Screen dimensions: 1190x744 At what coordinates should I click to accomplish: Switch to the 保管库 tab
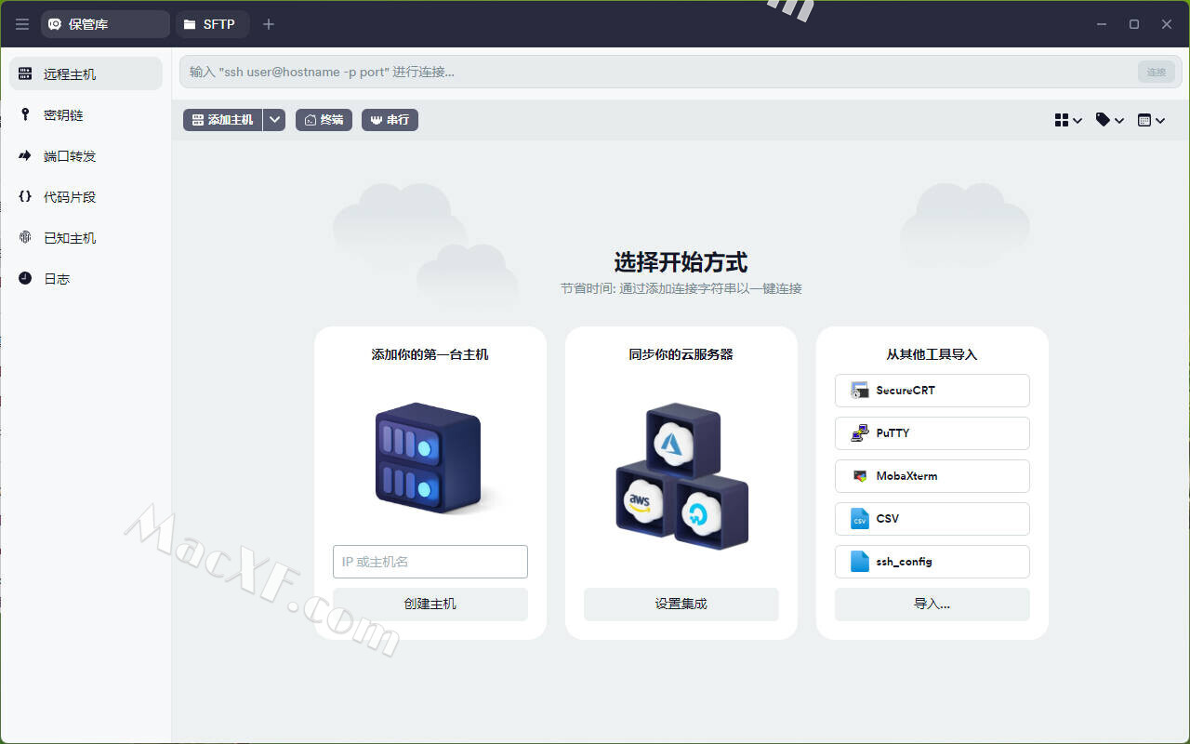click(105, 24)
